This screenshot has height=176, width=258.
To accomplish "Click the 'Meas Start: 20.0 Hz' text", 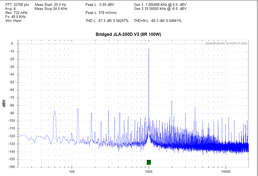I will click(50, 5).
